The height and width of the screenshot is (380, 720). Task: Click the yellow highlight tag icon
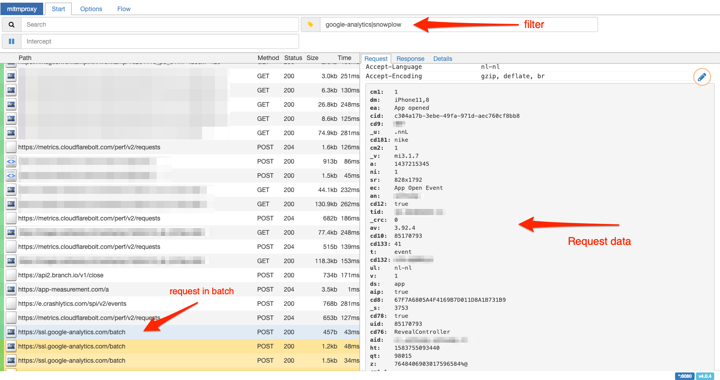[x=311, y=24]
